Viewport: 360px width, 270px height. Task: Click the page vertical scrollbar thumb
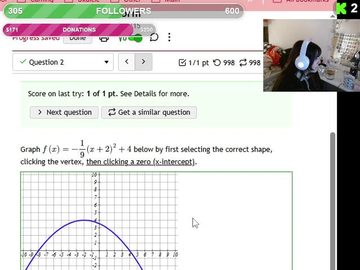333,201
